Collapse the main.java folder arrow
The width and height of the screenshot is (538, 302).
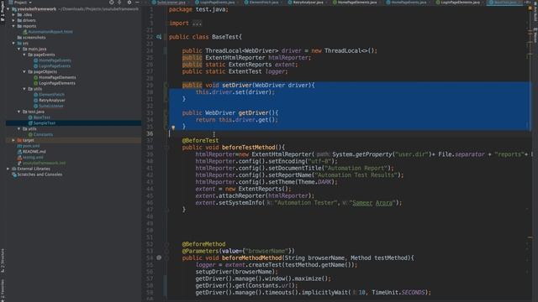click(x=19, y=49)
